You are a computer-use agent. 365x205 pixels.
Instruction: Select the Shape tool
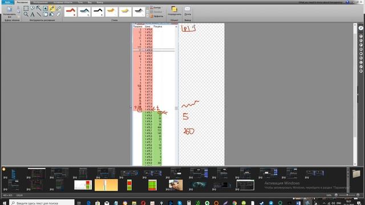click(x=46, y=14)
